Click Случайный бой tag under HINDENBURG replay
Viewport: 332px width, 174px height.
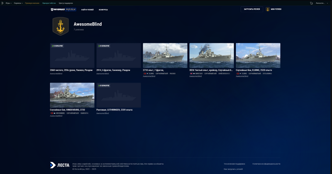(x=73, y=113)
